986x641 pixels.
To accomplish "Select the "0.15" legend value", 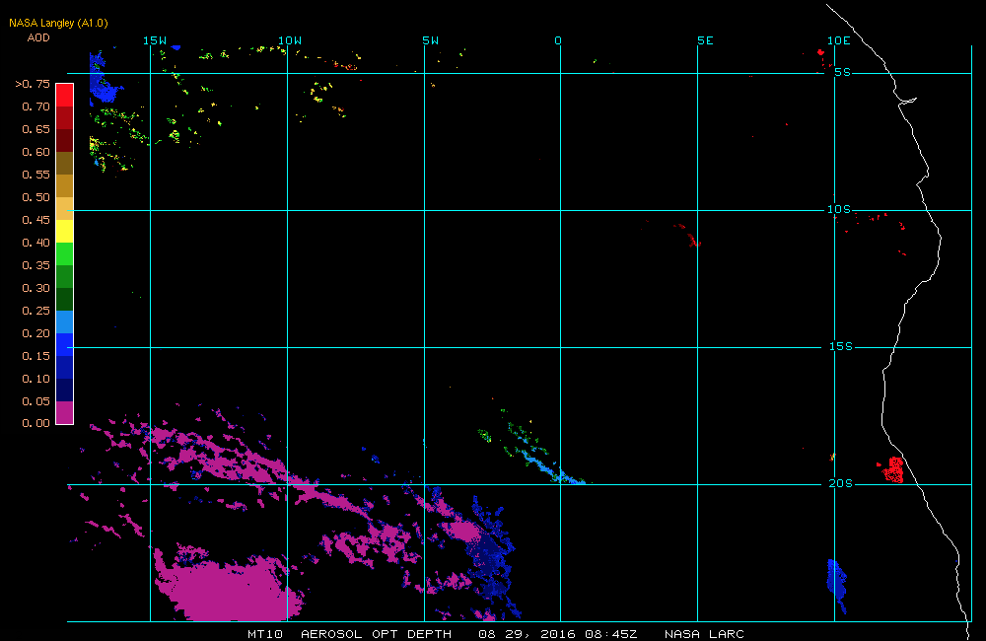I will [35, 355].
